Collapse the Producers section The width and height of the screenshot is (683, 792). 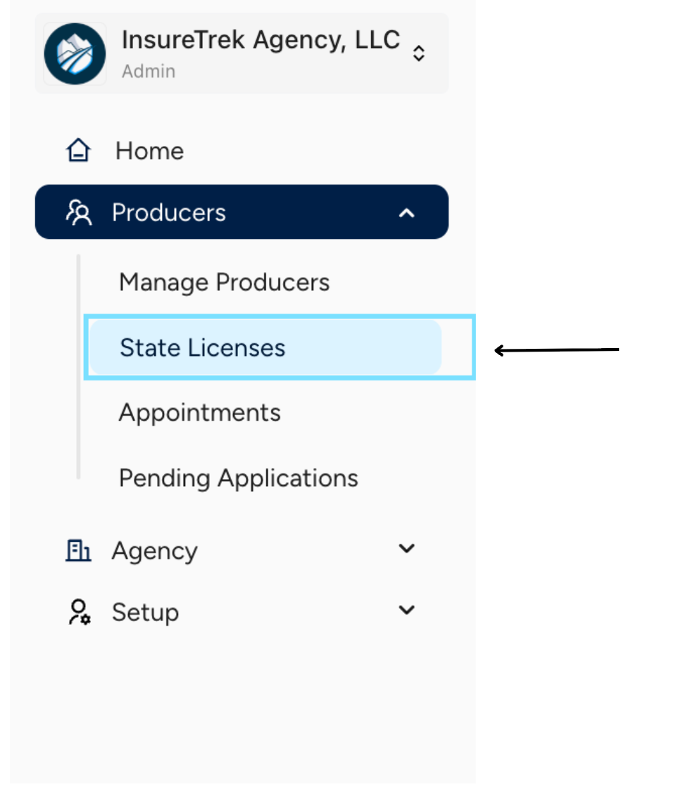(406, 212)
